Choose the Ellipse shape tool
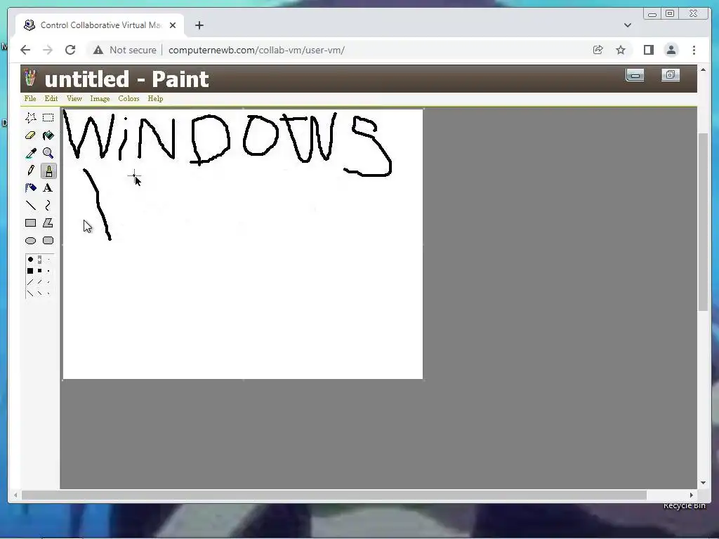The image size is (719, 539). 31,241
